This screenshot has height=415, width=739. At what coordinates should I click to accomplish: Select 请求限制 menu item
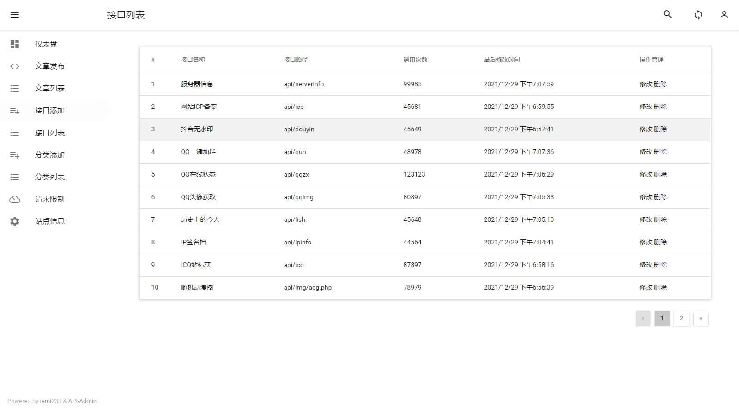coord(50,199)
